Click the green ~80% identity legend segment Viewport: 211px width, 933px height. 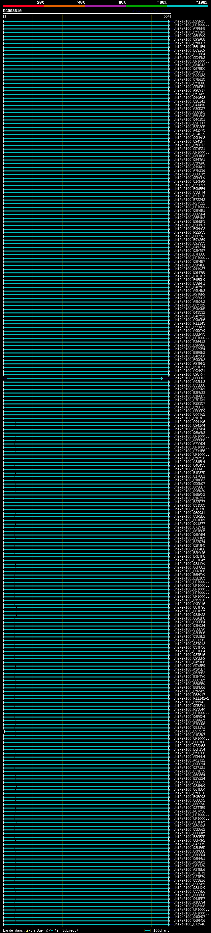point(146,6)
